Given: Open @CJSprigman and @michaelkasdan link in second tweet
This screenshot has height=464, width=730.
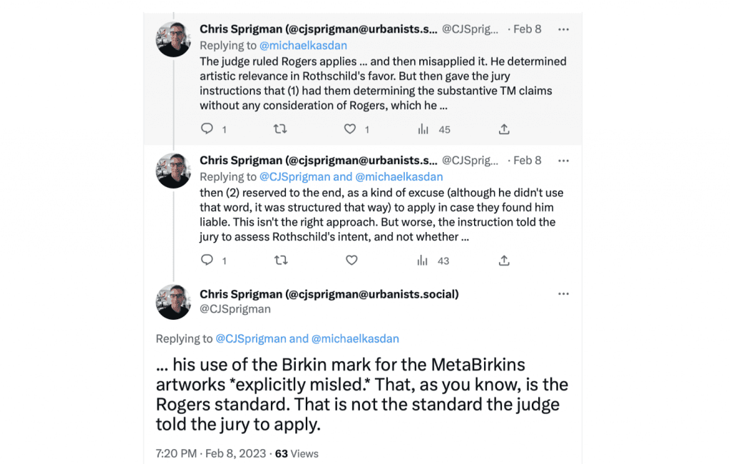Looking at the screenshot, I should point(351,177).
